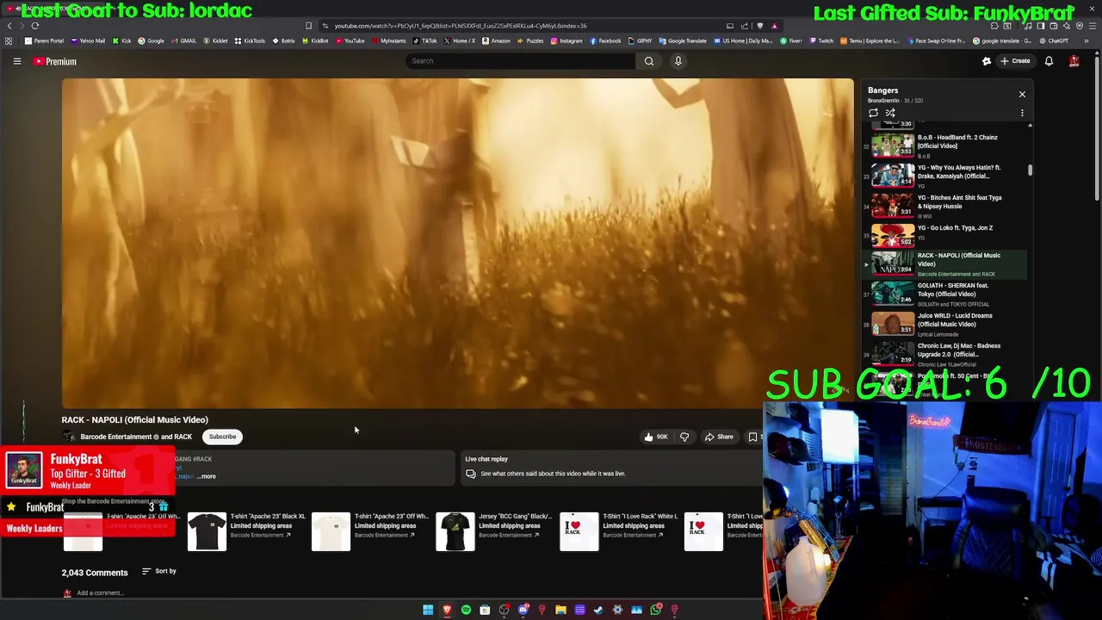Click the playlist scrollbar thumb
Screen dimensions: 1102x620
[1030, 170]
